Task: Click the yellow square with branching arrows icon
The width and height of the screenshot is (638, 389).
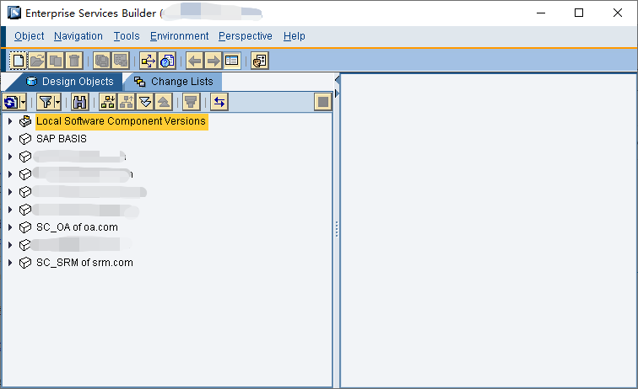Action: click(x=149, y=61)
